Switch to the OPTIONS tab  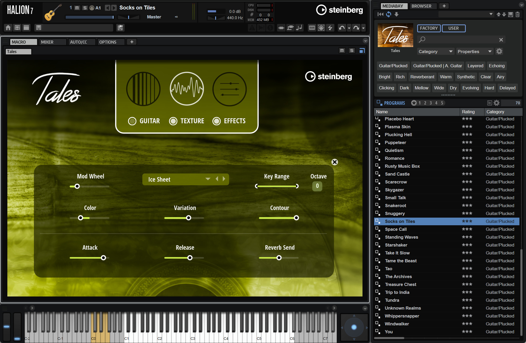click(111, 42)
